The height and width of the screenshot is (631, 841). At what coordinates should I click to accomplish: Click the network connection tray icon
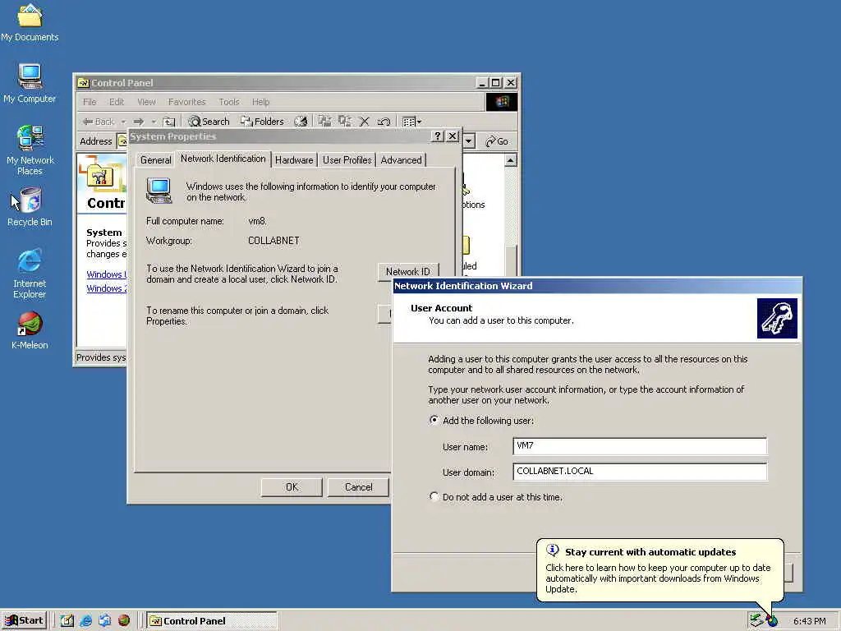[756, 621]
